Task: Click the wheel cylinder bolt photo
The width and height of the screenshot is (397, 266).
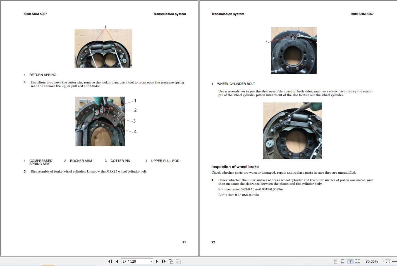Action: pyautogui.click(x=294, y=51)
